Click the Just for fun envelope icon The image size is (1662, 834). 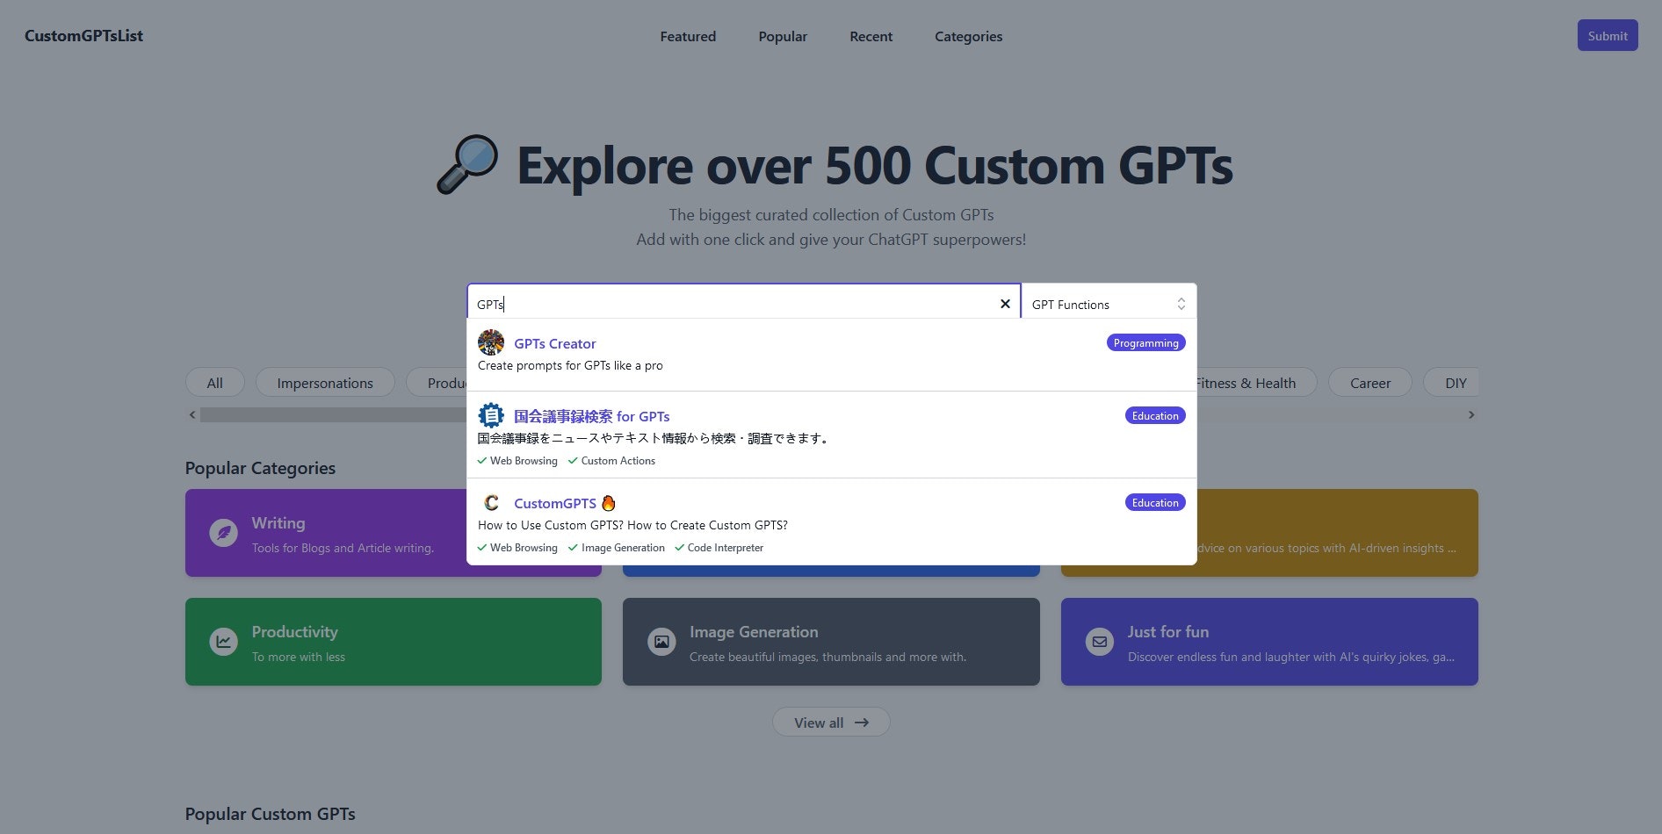point(1099,642)
